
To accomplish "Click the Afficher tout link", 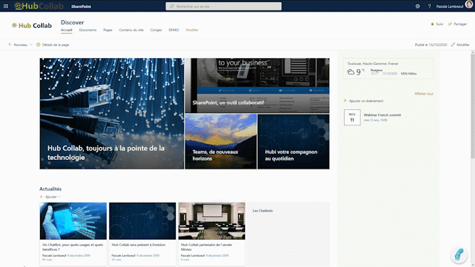I will tap(424, 94).
